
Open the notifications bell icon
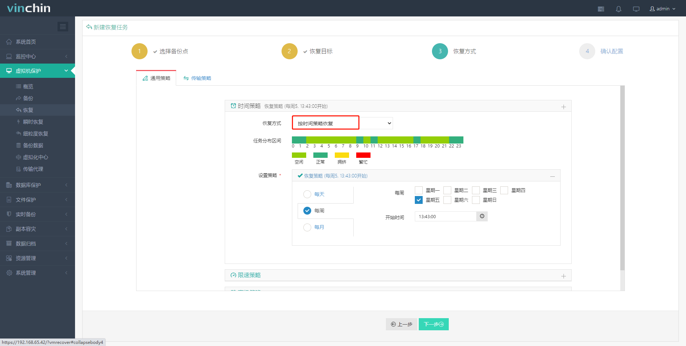point(618,9)
